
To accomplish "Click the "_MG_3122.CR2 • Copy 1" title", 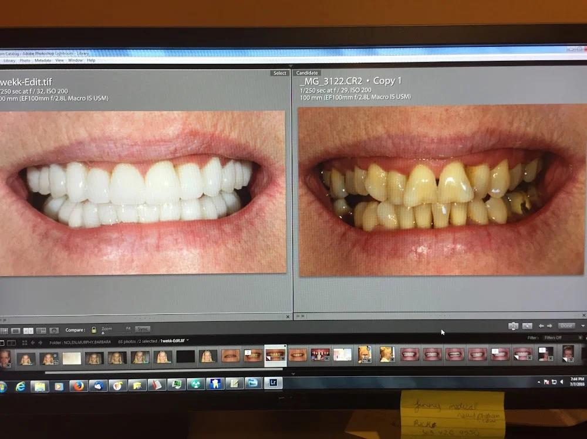I will (x=350, y=81).
